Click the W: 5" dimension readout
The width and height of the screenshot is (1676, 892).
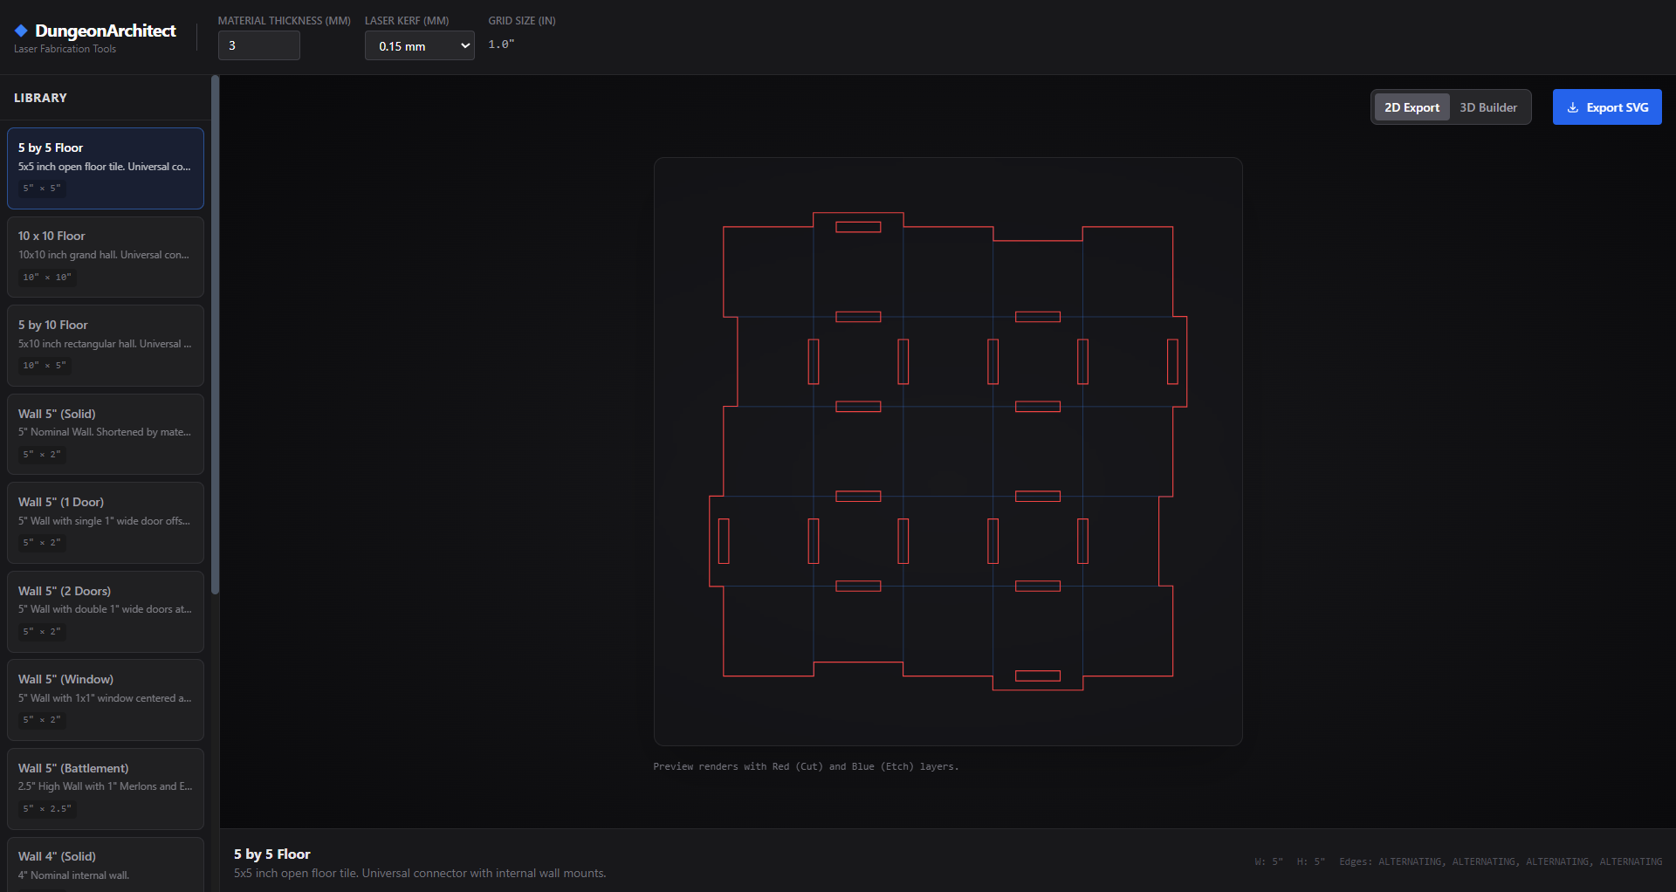pos(1268,861)
